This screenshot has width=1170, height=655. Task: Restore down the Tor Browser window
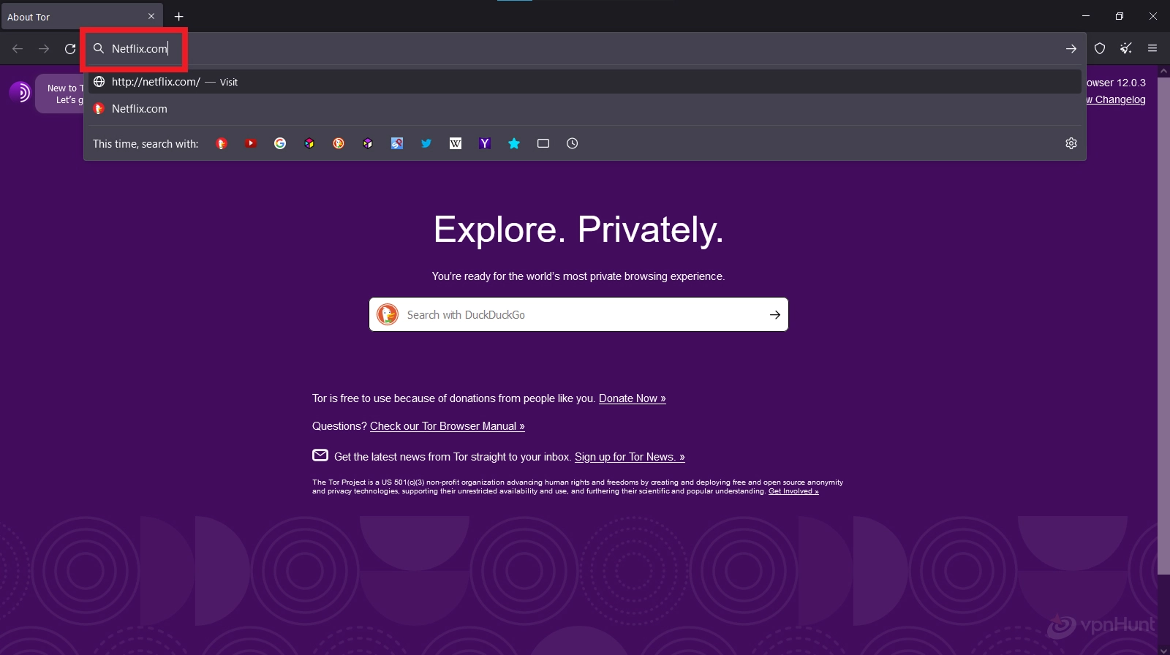[x=1120, y=16]
